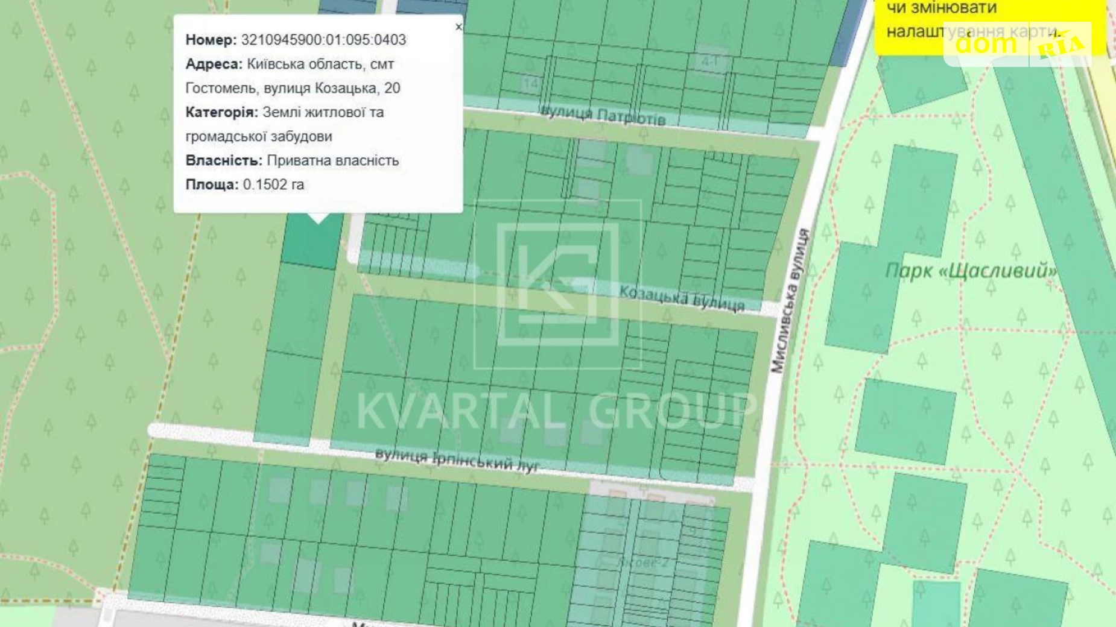Click 'Площа:' label in popup
Viewport: 1116px width, 627px height.
pos(212,184)
